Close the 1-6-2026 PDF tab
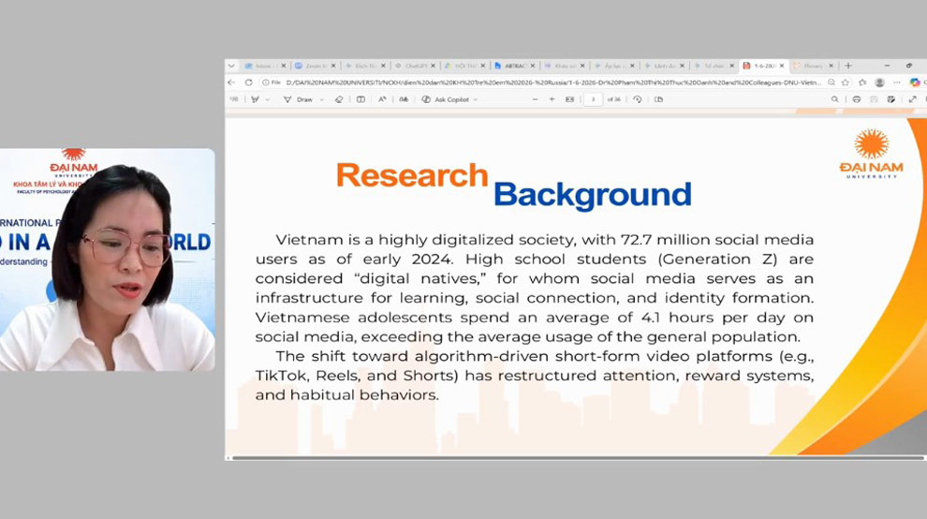Image resolution: width=927 pixels, height=519 pixels. [x=782, y=66]
